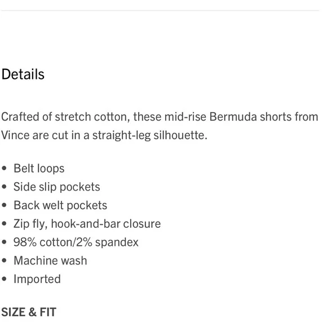Select the Imported bullet item
This screenshot has width=327, height=327.
(37, 279)
